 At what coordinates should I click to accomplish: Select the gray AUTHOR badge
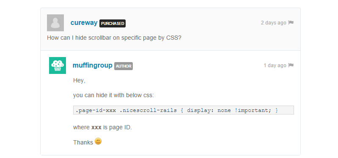pos(124,66)
